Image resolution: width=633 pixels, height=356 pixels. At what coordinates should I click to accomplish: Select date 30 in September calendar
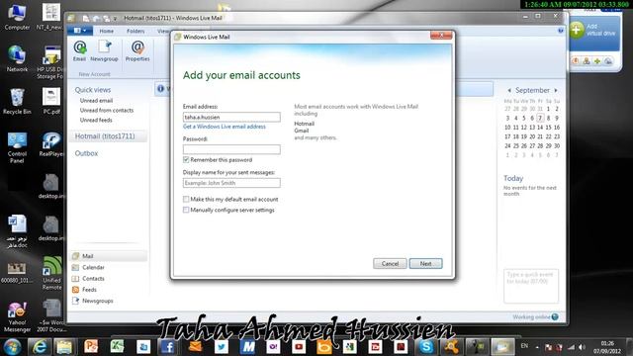[557, 145]
